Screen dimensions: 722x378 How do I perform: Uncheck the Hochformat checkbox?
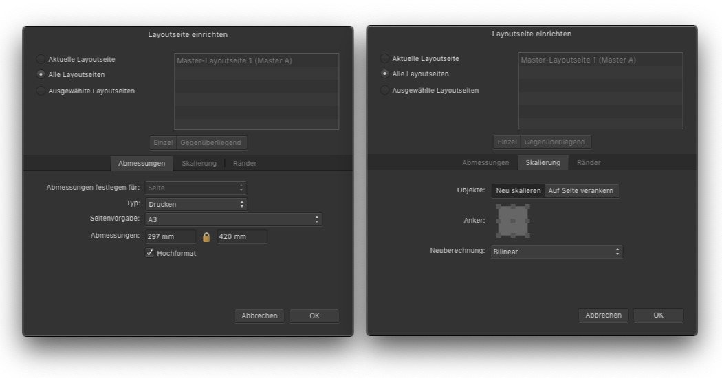(150, 253)
